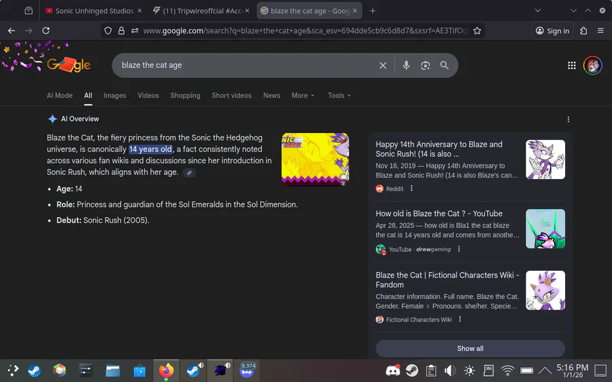612x382 pixels.
Task: Click the AI Overview source link chip
Action: [x=189, y=173]
